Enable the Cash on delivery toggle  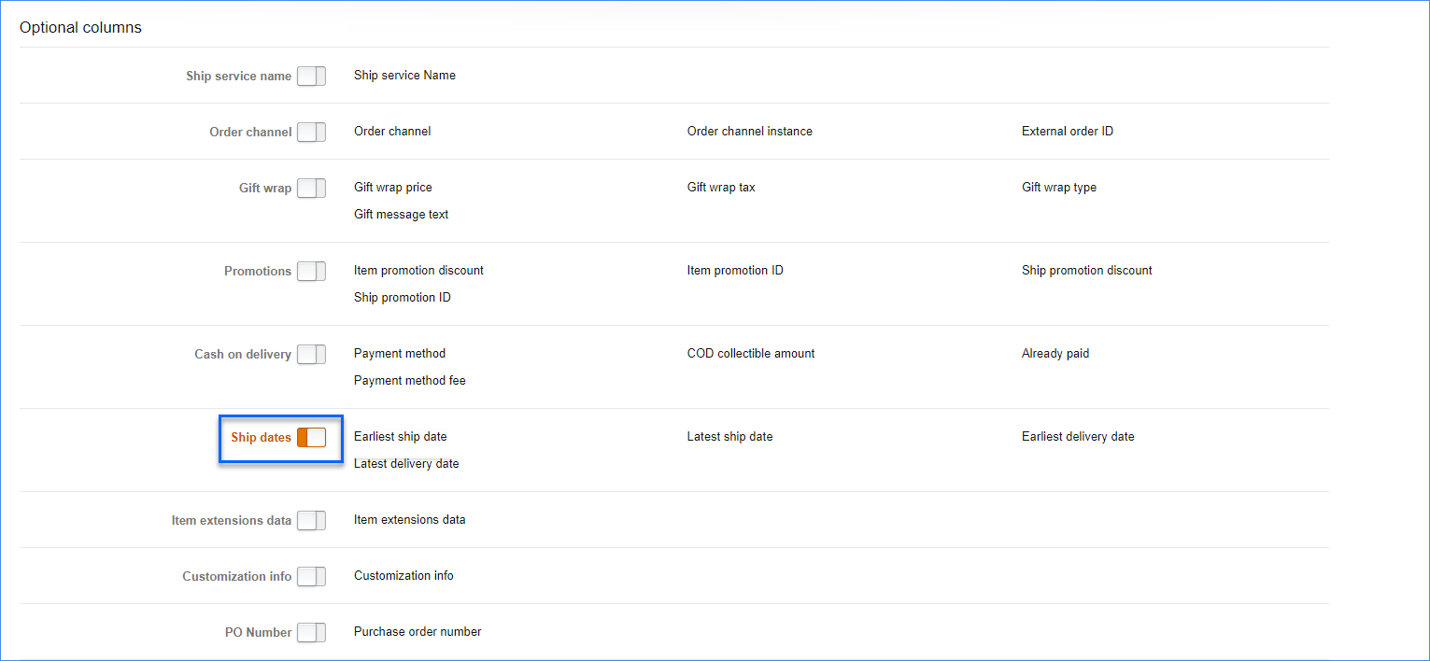tap(311, 355)
